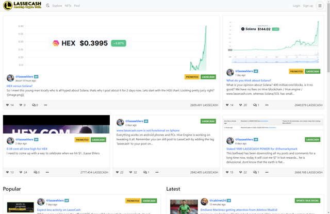Click PROMOTED badge on Solana opinion post
Viewport: 330px width, 214px height.
[296, 72]
